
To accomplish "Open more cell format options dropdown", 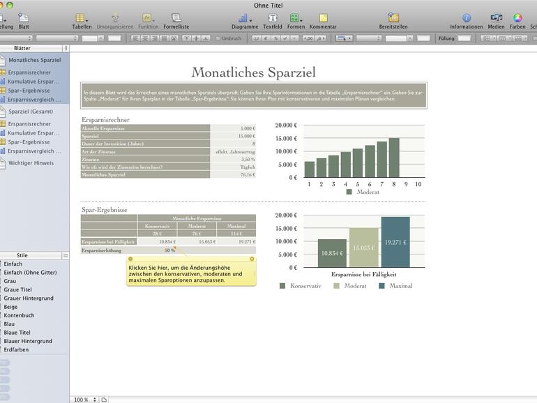I will pyautogui.click(x=294, y=38).
